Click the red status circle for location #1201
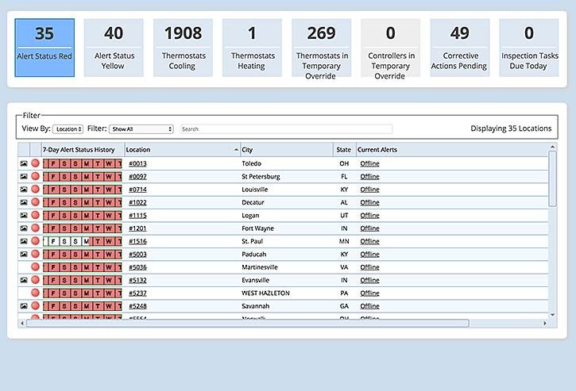This screenshot has height=391, width=576. [x=35, y=228]
